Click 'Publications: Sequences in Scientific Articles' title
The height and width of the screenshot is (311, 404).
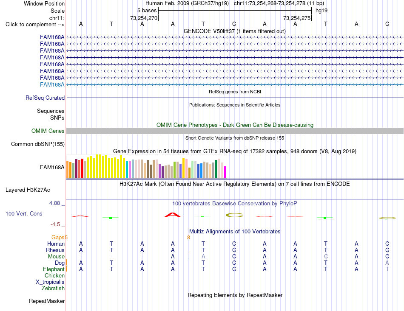coord(235,105)
